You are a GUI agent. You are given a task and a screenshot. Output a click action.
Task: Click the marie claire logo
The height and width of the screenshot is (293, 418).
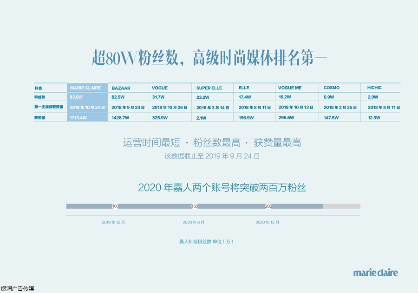(375, 273)
